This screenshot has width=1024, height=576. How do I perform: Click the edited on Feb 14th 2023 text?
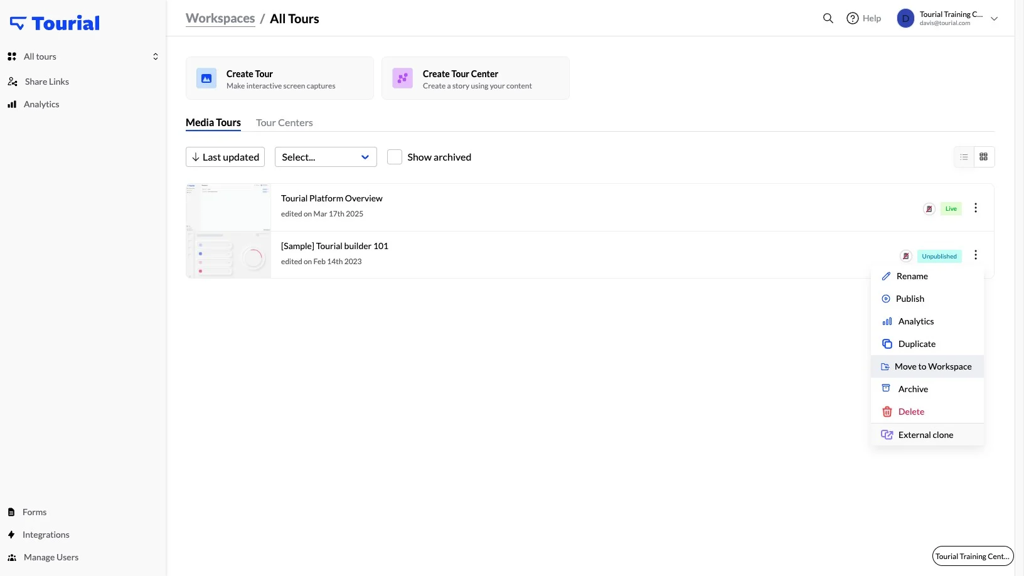321,262
